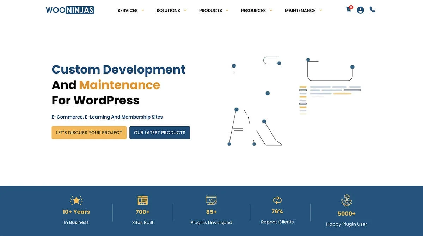Viewport: 423px width, 236px height.
Task: Click the orange 'Maintenance' heading word
Action: coord(119,85)
